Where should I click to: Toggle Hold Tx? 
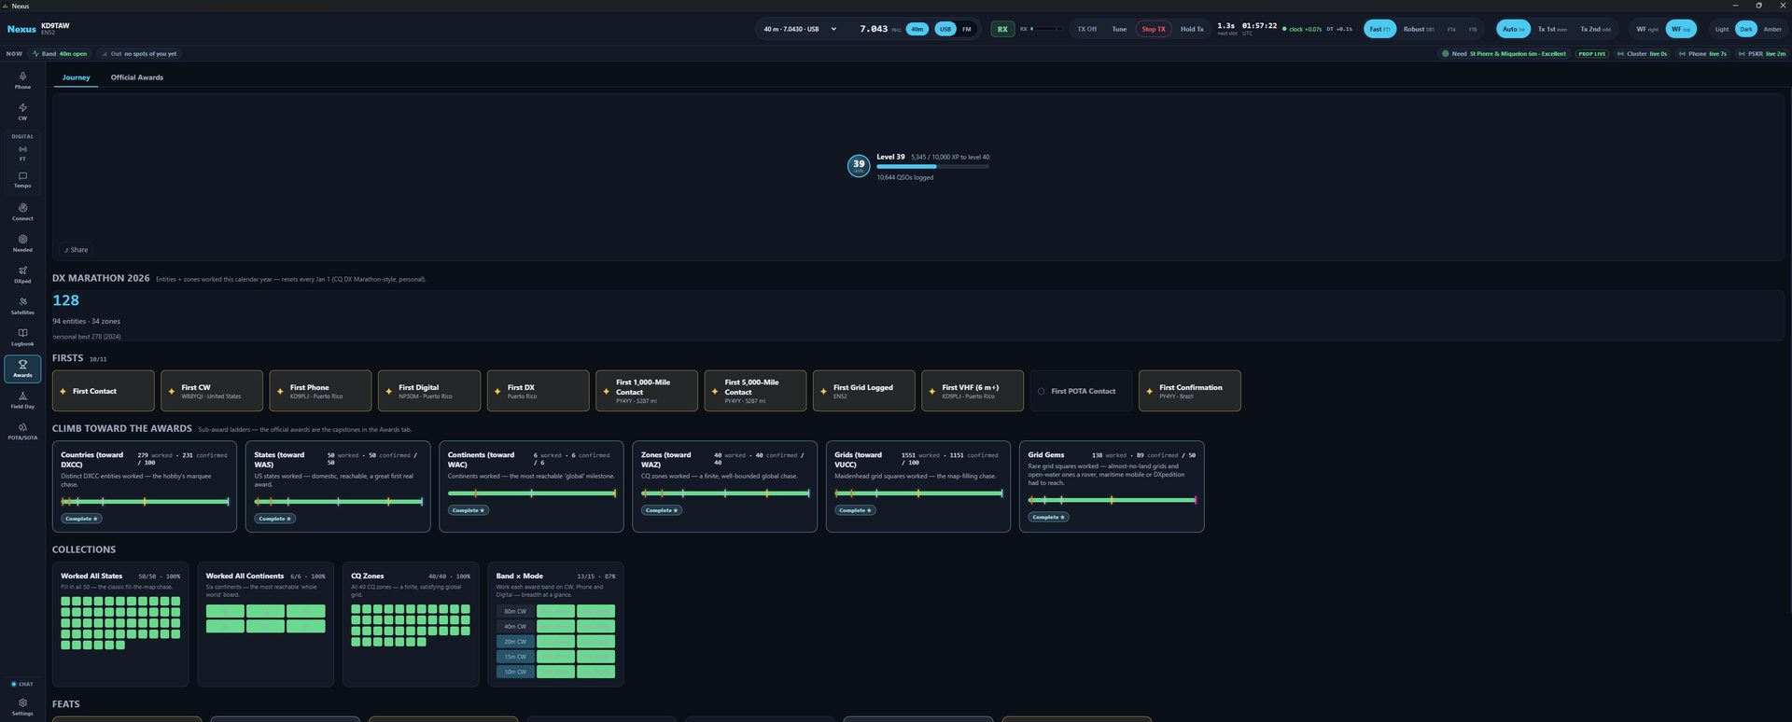1192,29
